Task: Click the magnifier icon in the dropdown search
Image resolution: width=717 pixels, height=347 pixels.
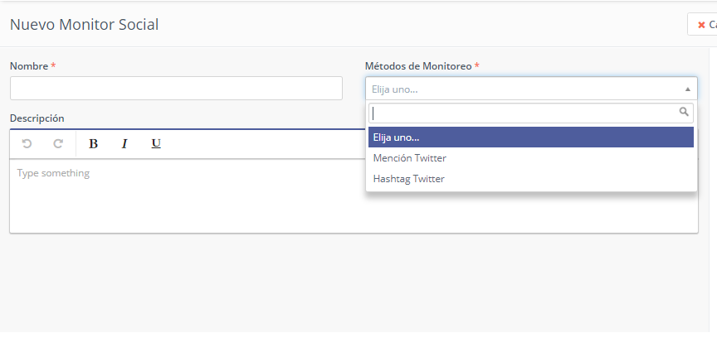Action: coord(685,112)
